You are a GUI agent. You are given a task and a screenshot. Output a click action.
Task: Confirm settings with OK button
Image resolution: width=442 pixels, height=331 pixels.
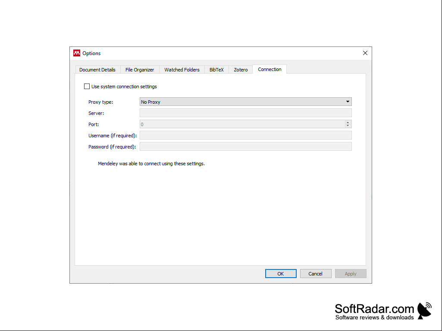pyautogui.click(x=281, y=274)
